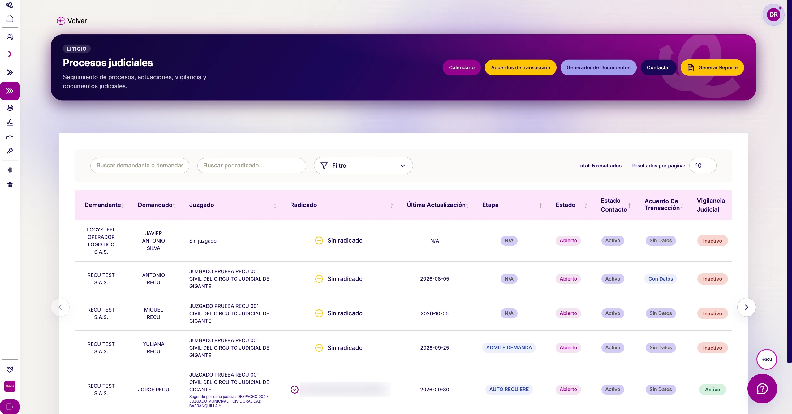Open the wrench tools sidebar icon
The image size is (792, 414).
tap(10, 151)
